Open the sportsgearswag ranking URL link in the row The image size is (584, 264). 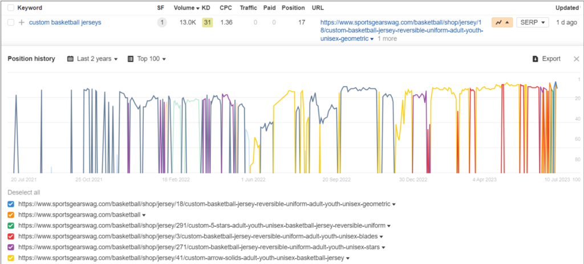point(401,30)
